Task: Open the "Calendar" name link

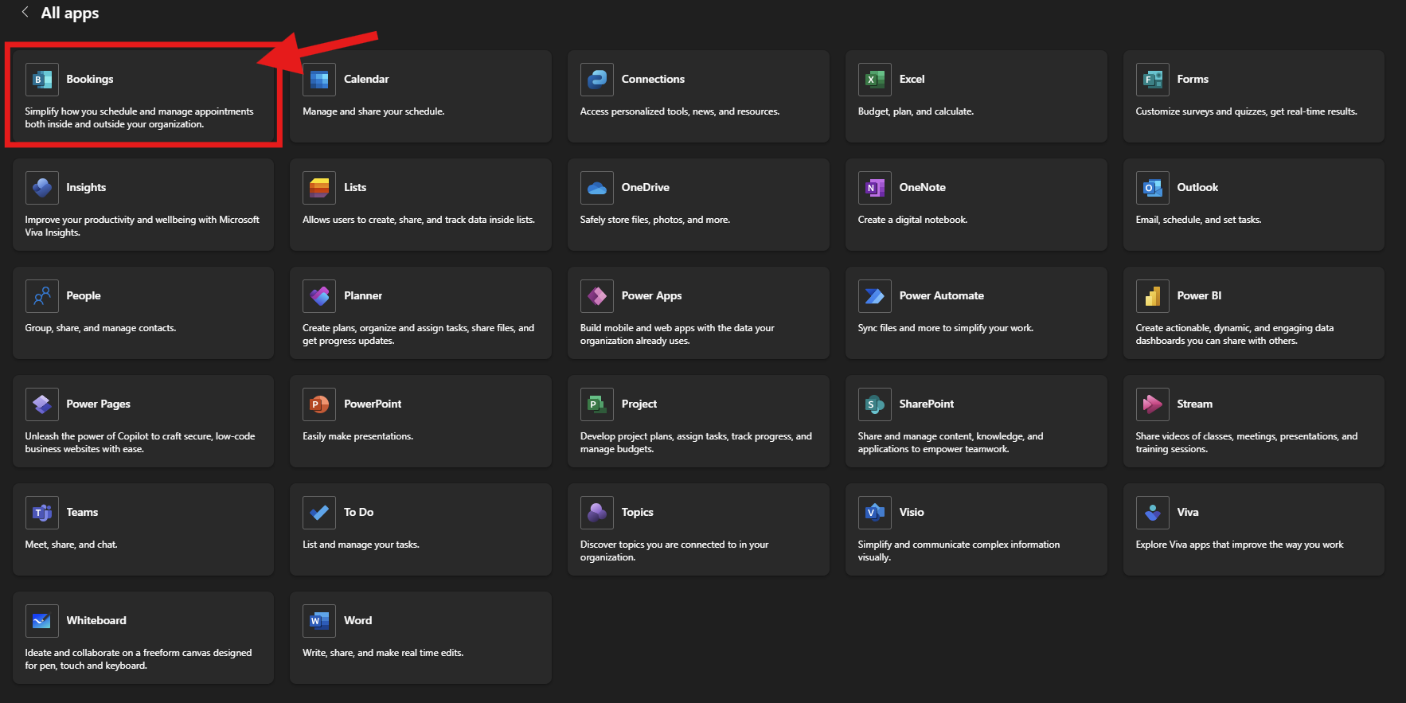Action: coord(366,79)
